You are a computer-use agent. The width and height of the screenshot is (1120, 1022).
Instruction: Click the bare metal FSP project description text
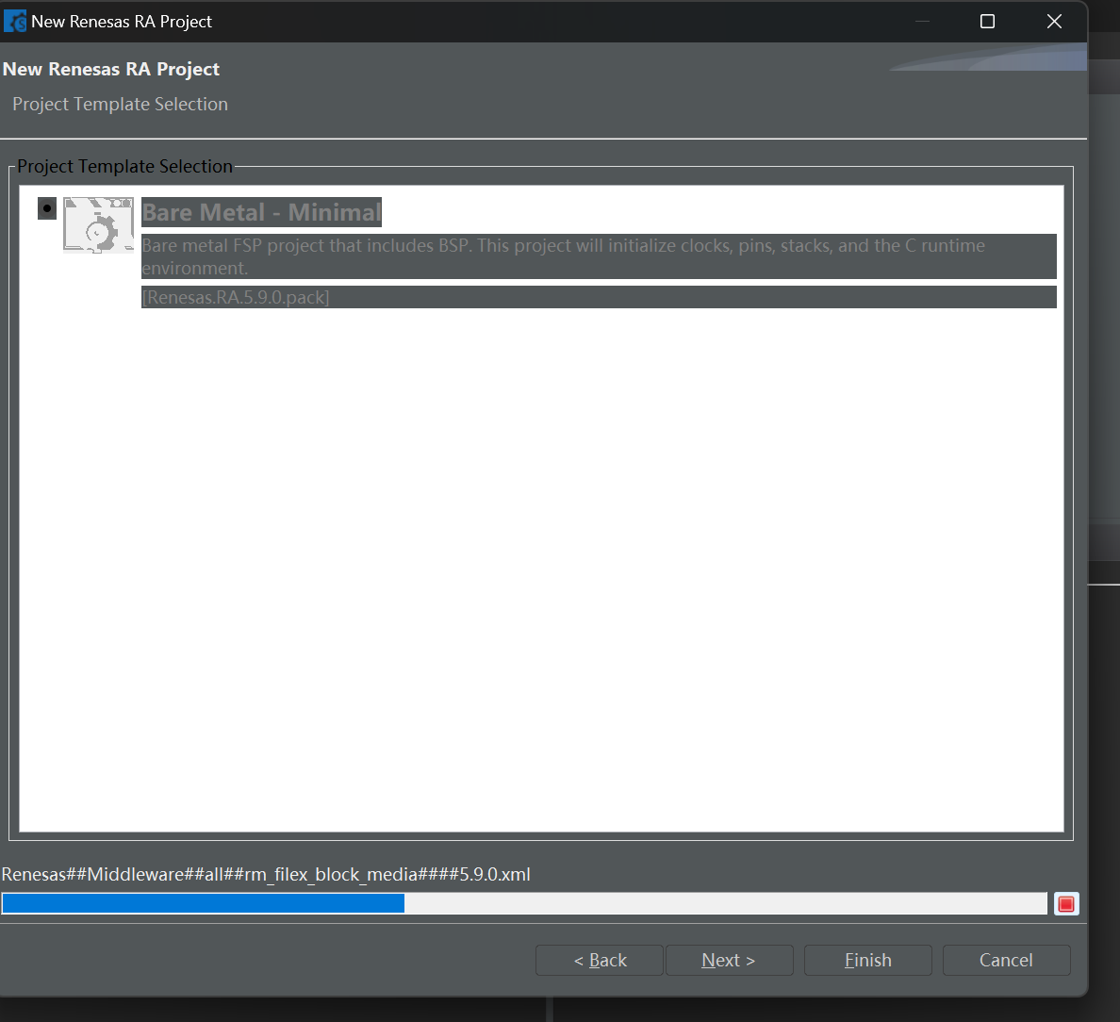(599, 256)
